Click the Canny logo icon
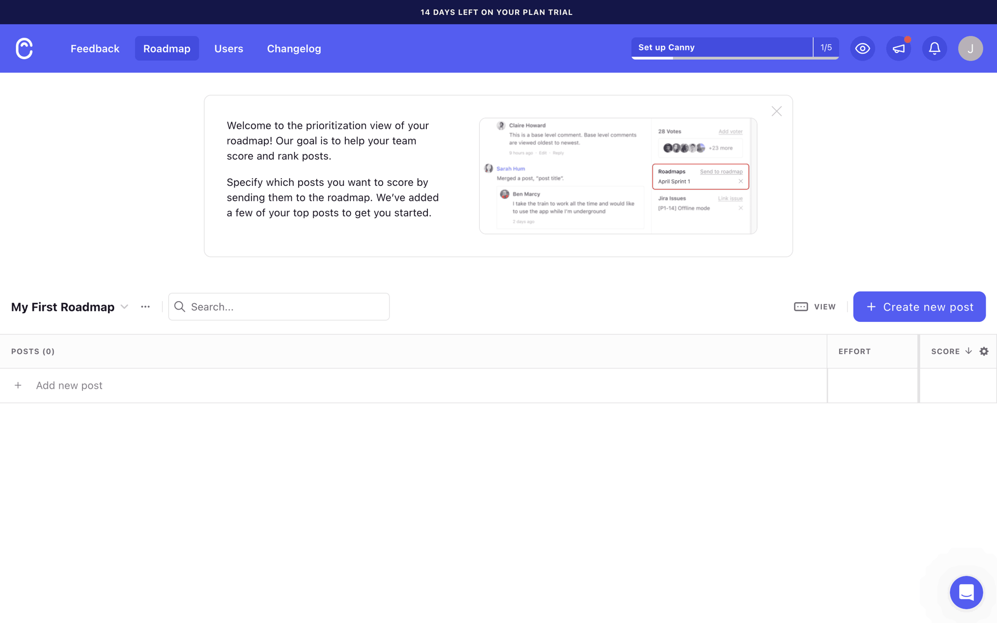 click(x=24, y=48)
